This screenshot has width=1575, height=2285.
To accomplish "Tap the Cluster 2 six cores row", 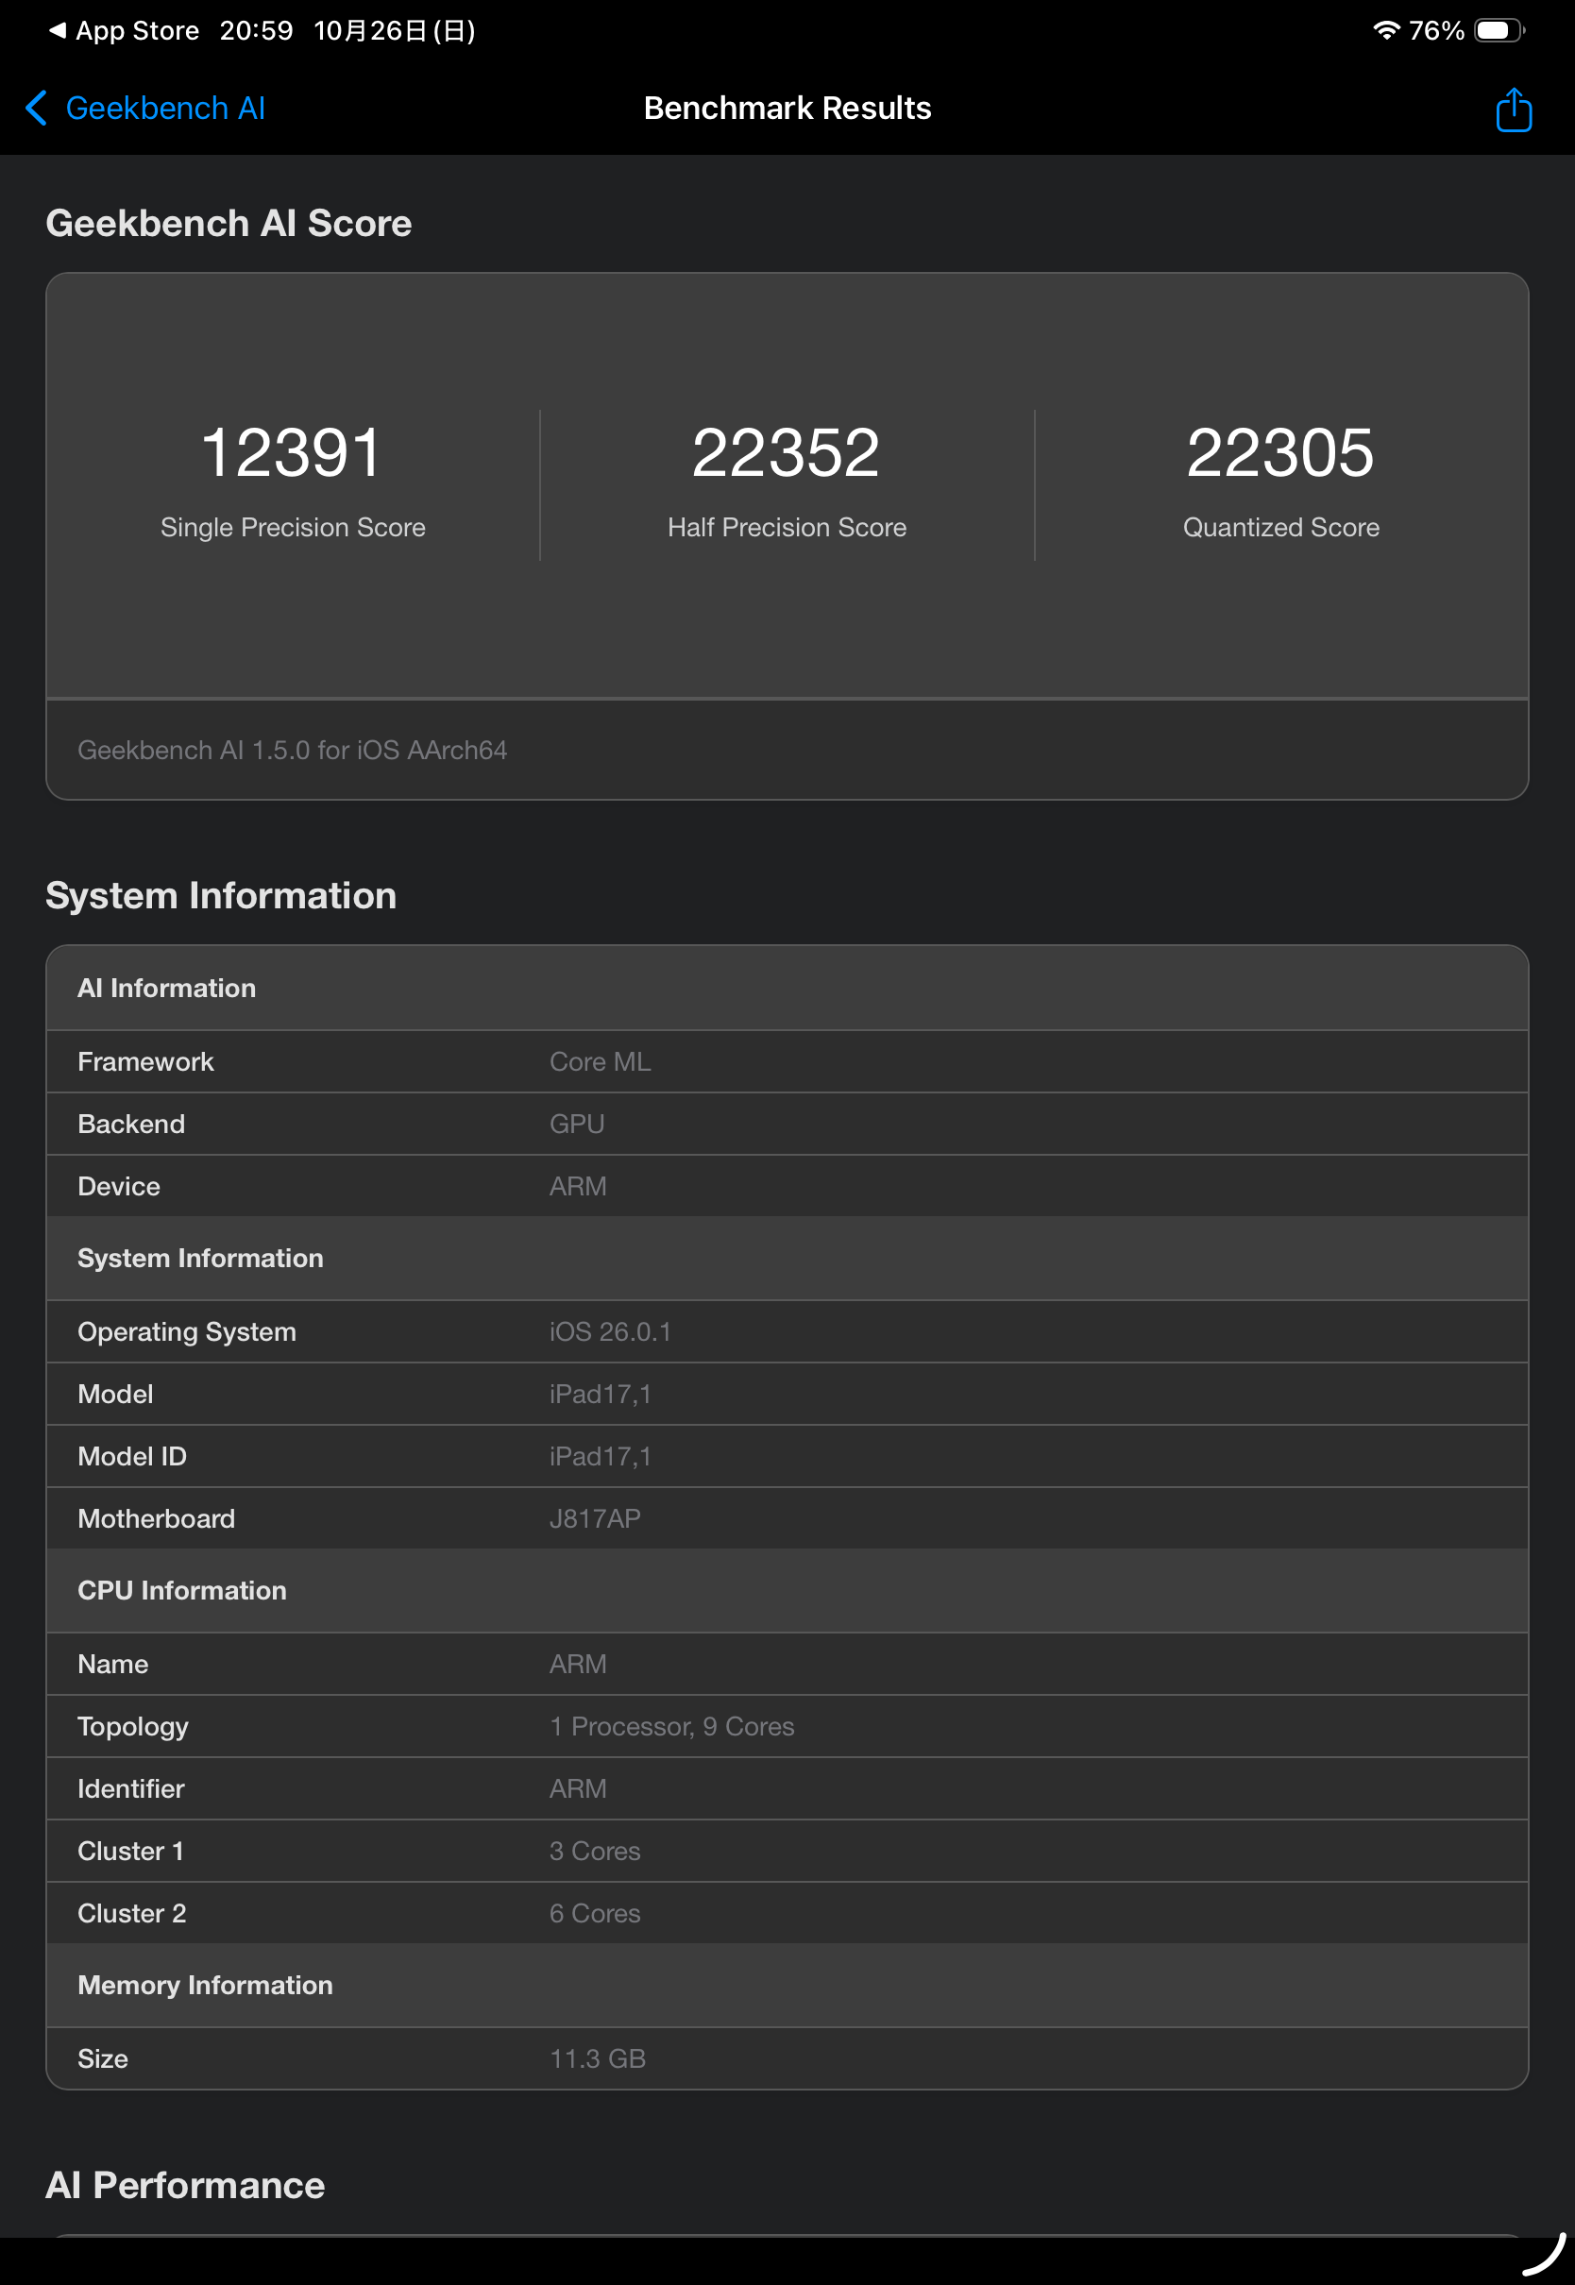I will (787, 1913).
